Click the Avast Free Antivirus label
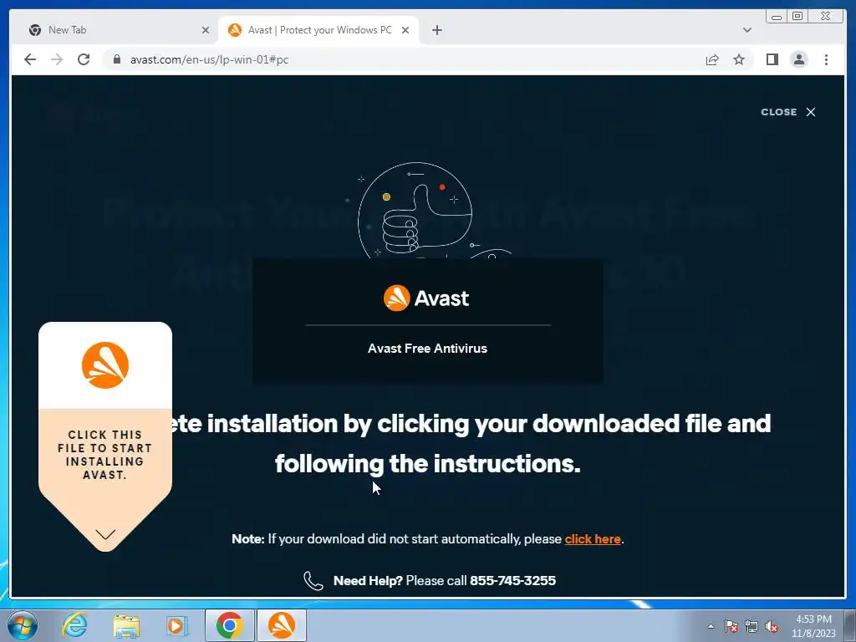The image size is (856, 642). coord(427,349)
